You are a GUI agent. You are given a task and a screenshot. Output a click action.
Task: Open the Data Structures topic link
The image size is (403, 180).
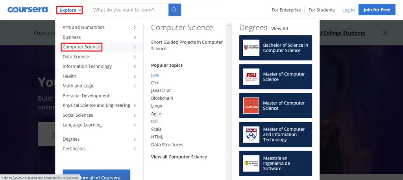pos(167,145)
